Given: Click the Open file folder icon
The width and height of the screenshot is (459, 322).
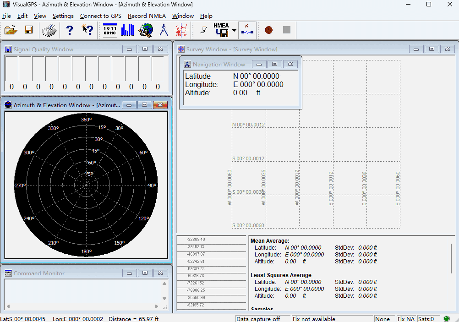Looking at the screenshot, I should (x=11, y=30).
